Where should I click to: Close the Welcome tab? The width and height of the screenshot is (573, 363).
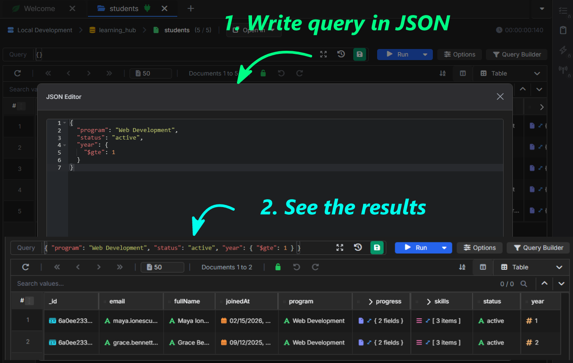pos(73,8)
